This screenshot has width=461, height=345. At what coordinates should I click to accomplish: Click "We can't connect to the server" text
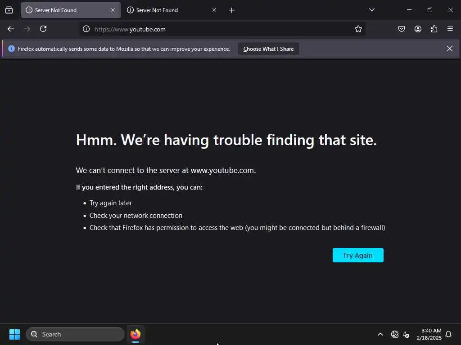[166, 170]
